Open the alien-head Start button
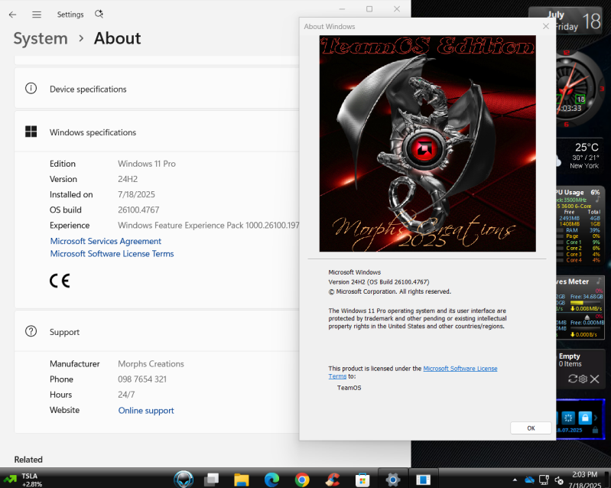This screenshot has width=611, height=488. [x=184, y=479]
